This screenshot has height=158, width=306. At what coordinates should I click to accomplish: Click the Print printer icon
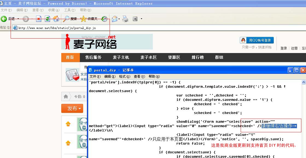125,19
